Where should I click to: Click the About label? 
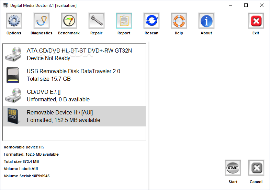tap(206, 33)
